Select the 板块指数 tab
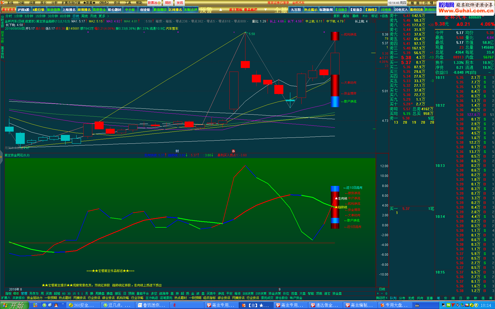 click(54, 10)
